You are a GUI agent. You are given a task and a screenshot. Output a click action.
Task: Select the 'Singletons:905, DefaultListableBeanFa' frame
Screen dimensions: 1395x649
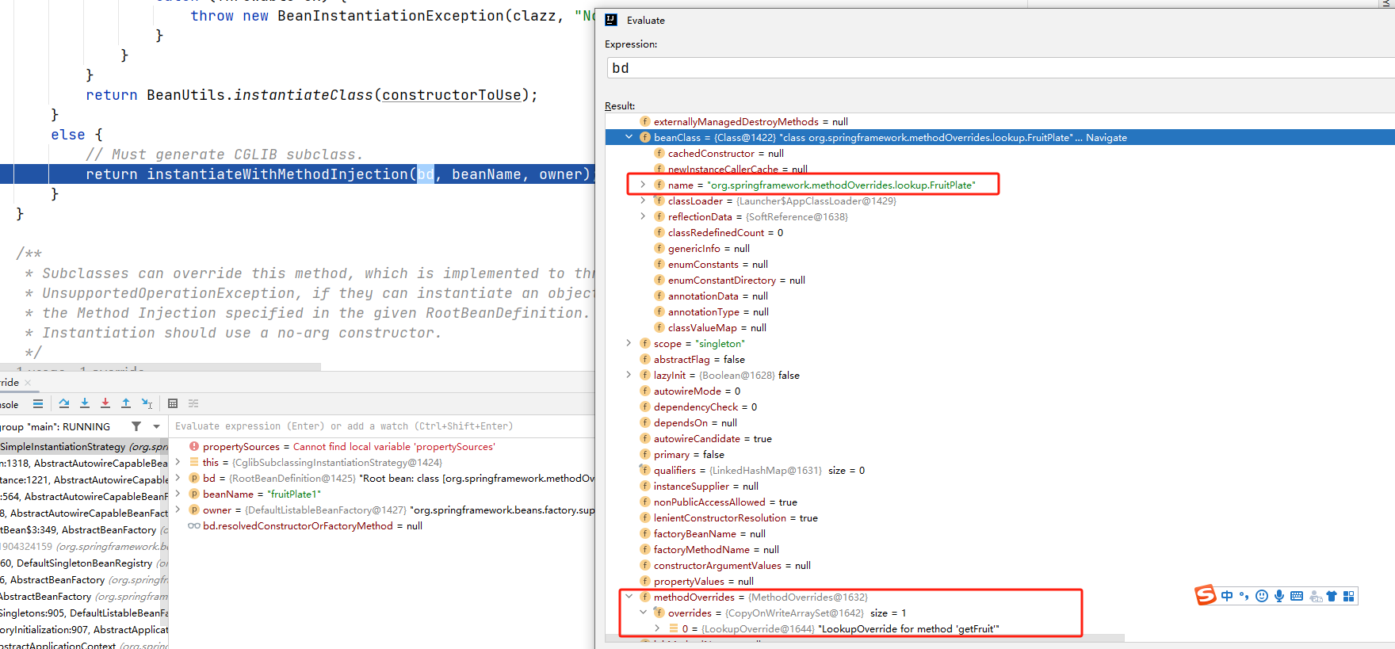pos(84,613)
